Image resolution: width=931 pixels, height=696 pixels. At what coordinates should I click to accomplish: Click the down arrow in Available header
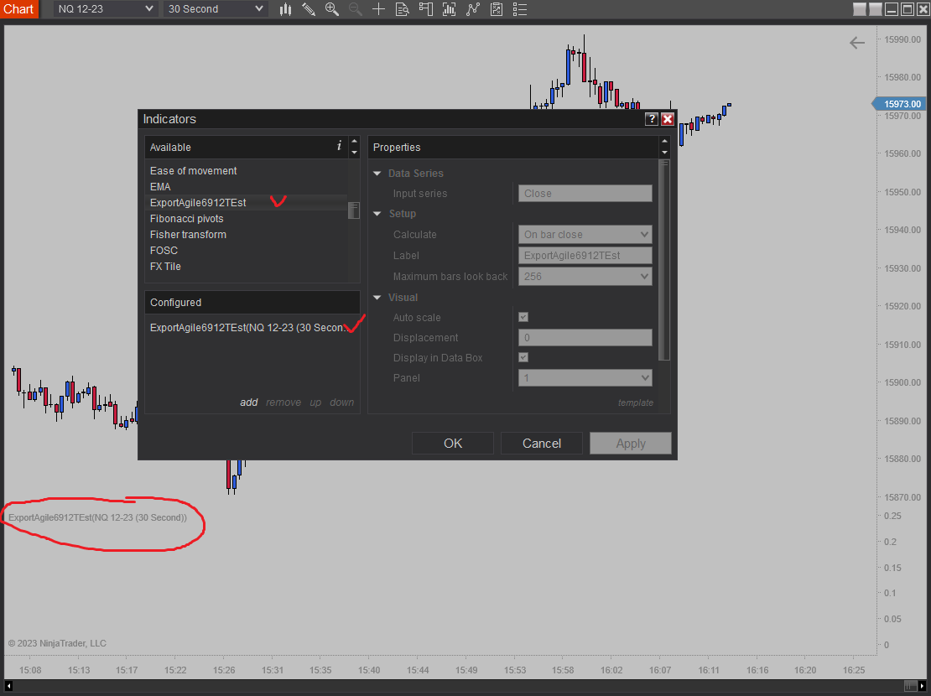point(355,153)
